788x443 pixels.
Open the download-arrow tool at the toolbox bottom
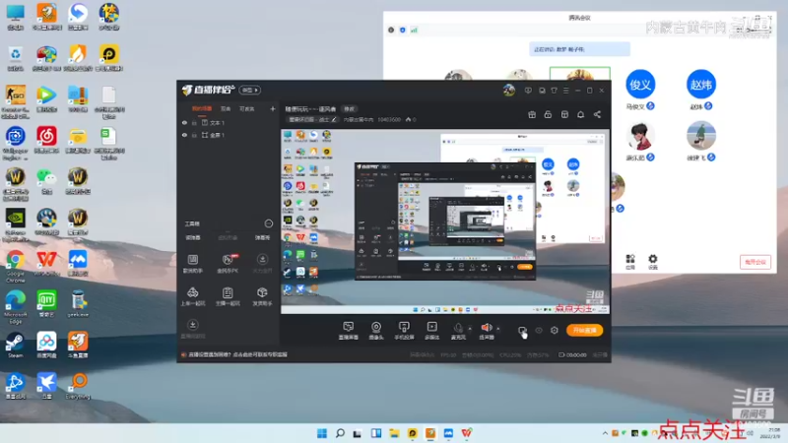pyautogui.click(x=192, y=329)
